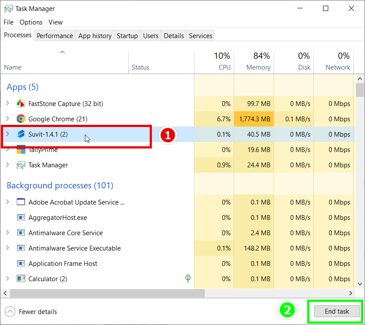Viewport: 365px width, 325px height.
Task: Click the FastStone Capture app icon
Action: click(x=21, y=103)
